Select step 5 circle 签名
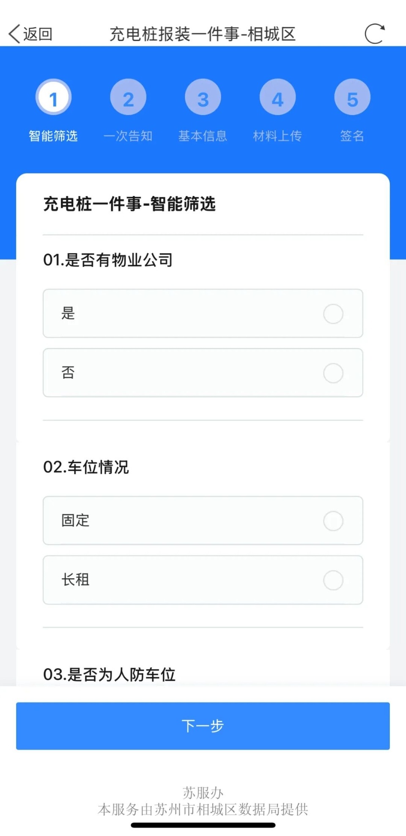Image resolution: width=406 pixels, height=836 pixels. pyautogui.click(x=352, y=97)
